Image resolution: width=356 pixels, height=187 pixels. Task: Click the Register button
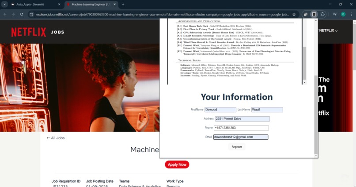coord(237,147)
